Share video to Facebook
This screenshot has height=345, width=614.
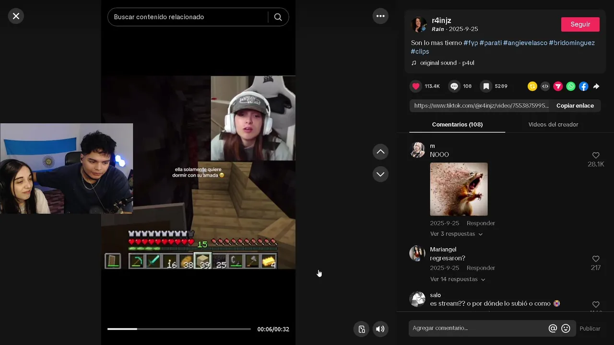(583, 86)
